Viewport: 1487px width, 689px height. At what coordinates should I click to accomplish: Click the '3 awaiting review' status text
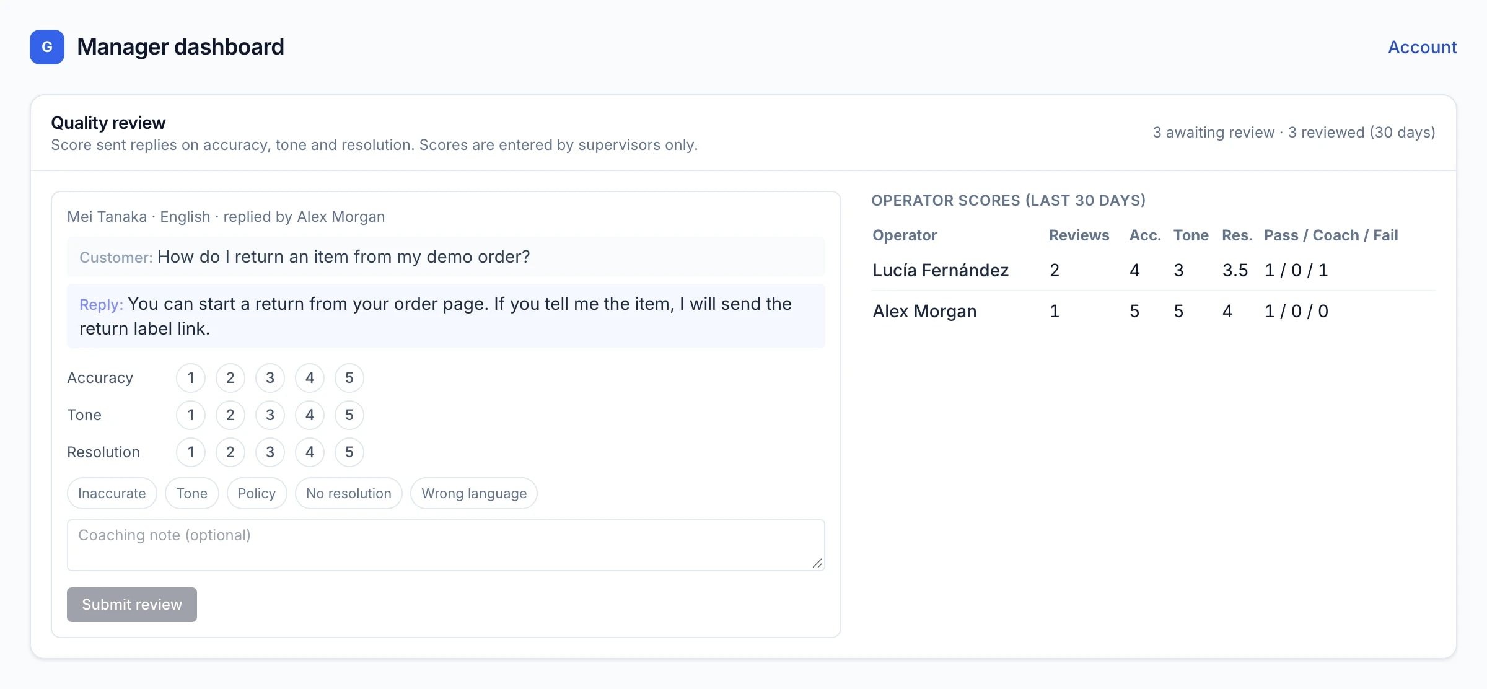point(1213,133)
